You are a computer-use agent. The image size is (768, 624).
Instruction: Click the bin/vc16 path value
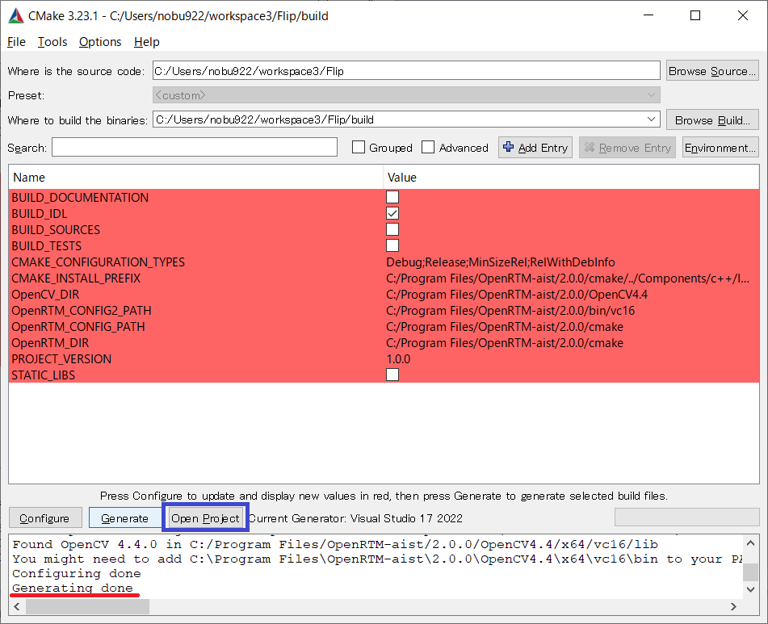tap(510, 310)
